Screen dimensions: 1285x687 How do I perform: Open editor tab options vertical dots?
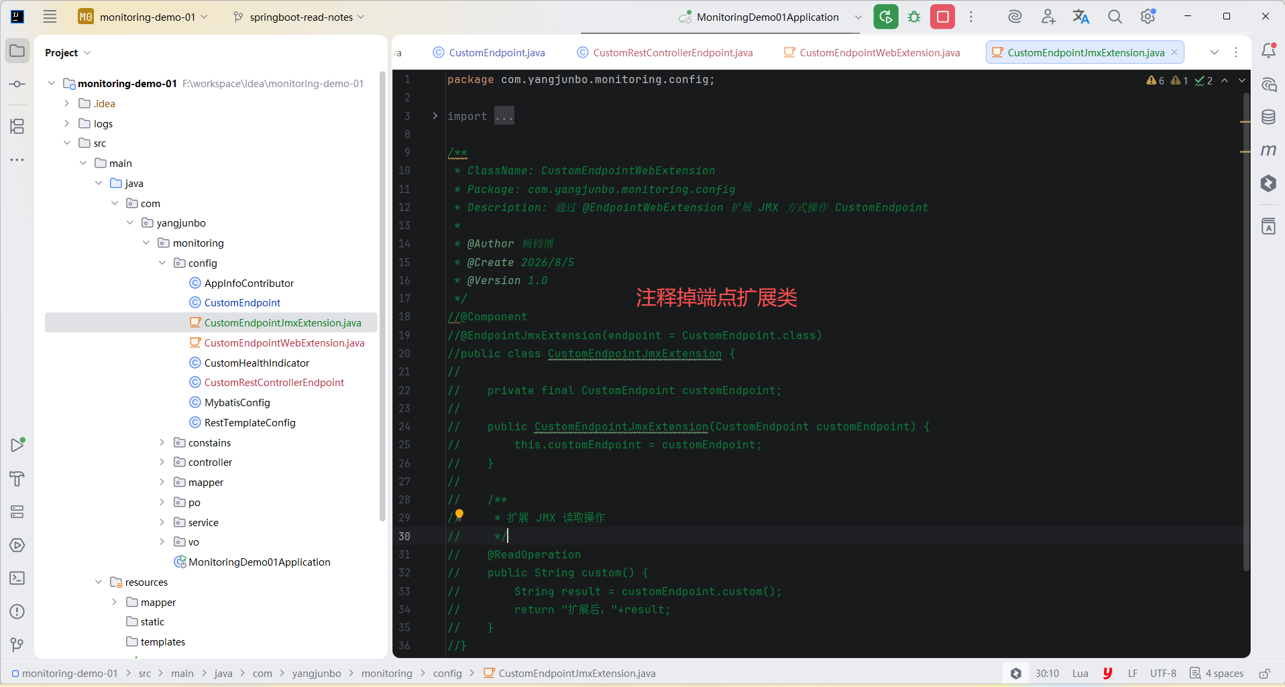pos(1236,52)
